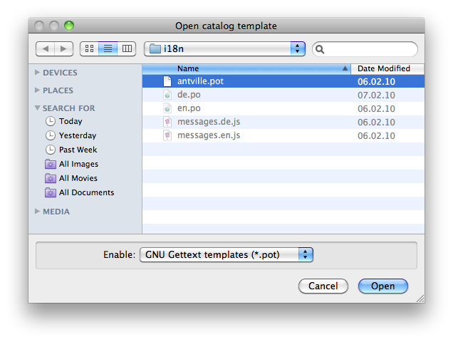Select the All Movies smart folder
The image size is (453, 342).
78,178
